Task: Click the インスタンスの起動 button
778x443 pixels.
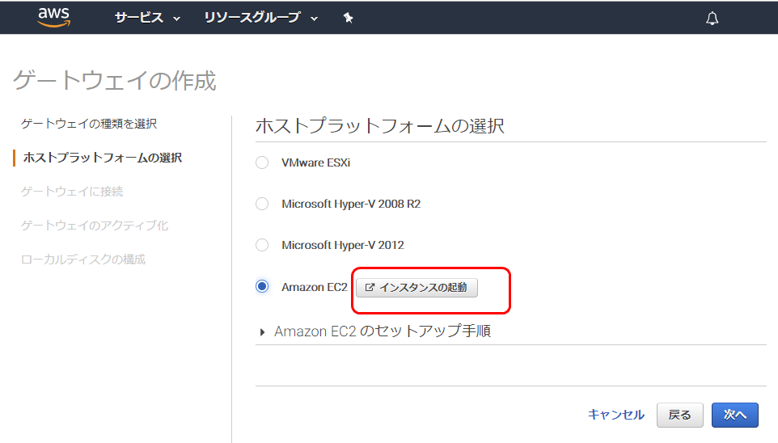Action: click(416, 288)
